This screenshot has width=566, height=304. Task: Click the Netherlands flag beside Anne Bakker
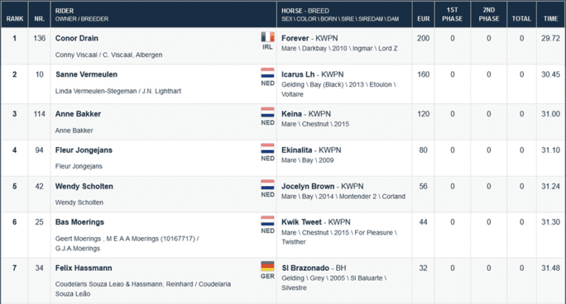coord(268,112)
